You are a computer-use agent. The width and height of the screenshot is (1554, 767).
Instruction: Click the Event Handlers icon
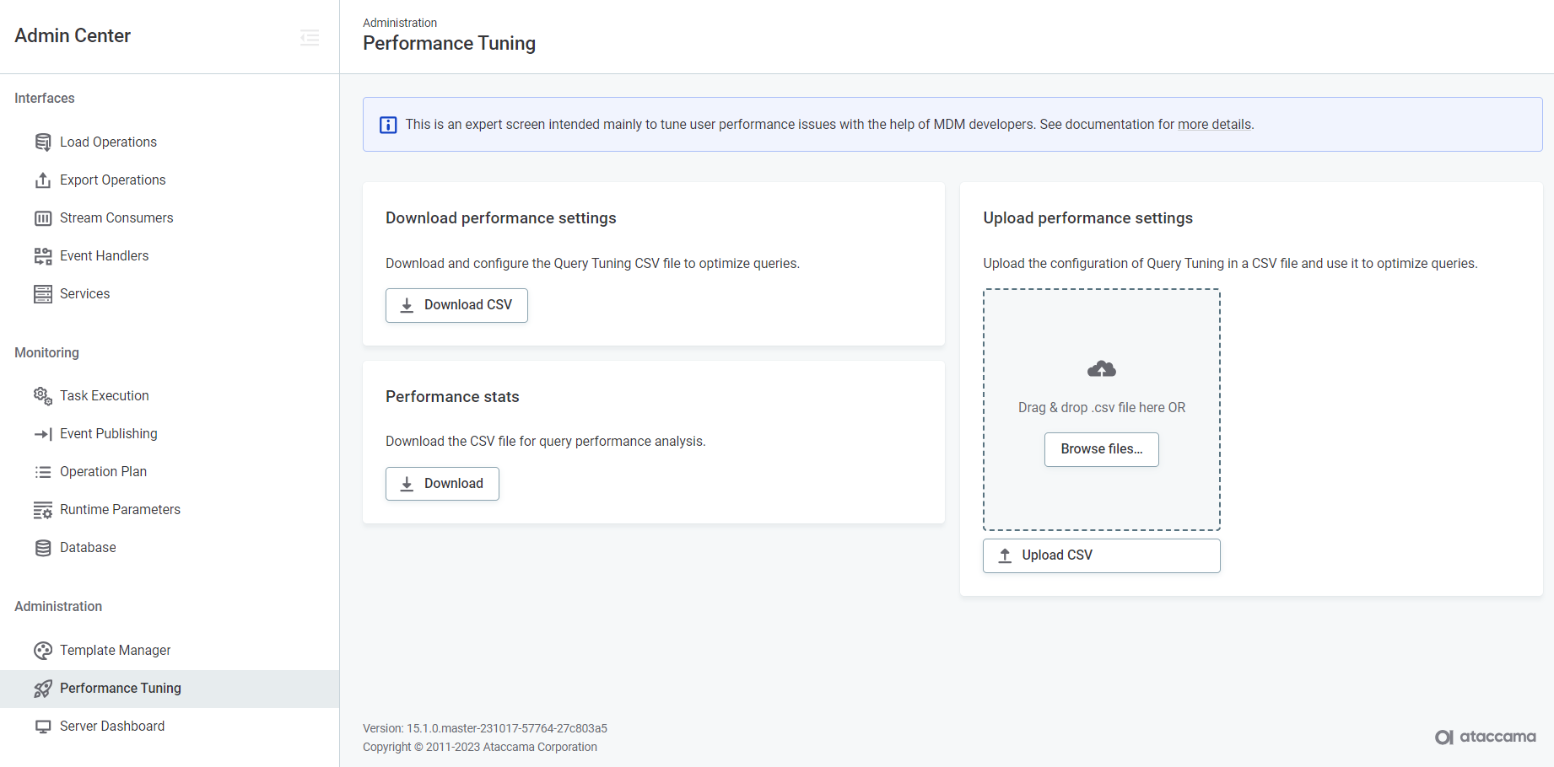(x=43, y=256)
